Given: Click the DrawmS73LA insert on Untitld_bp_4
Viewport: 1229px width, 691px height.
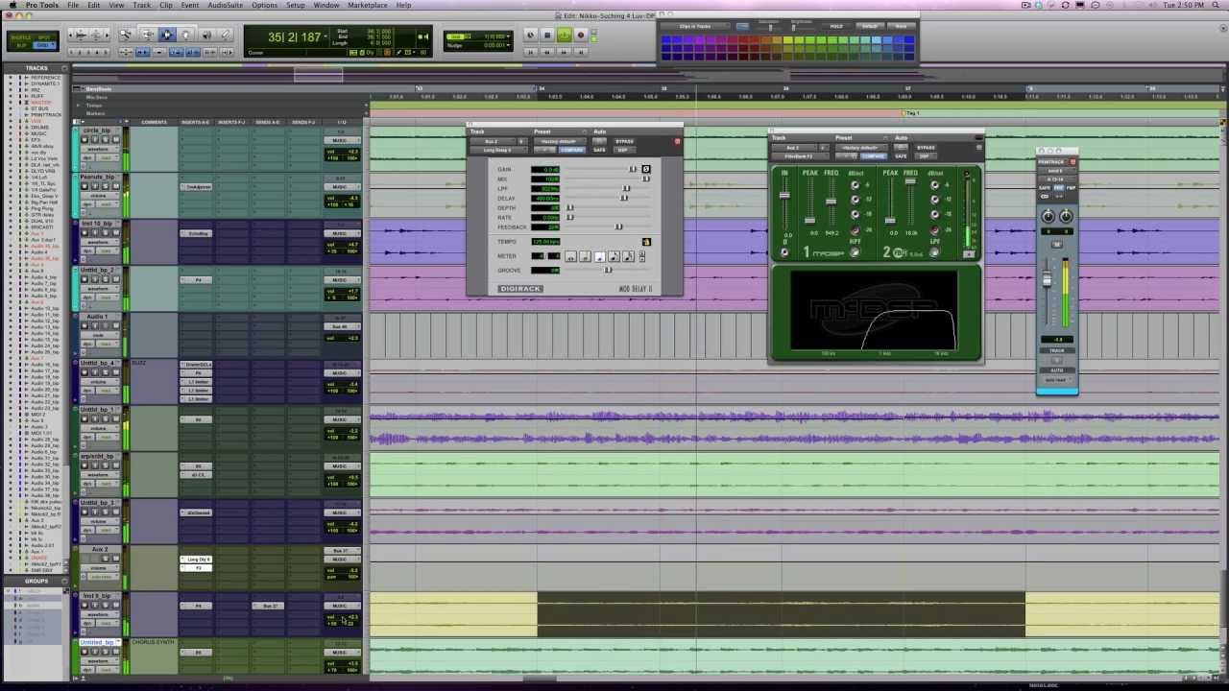Looking at the screenshot, I should coord(197,365).
